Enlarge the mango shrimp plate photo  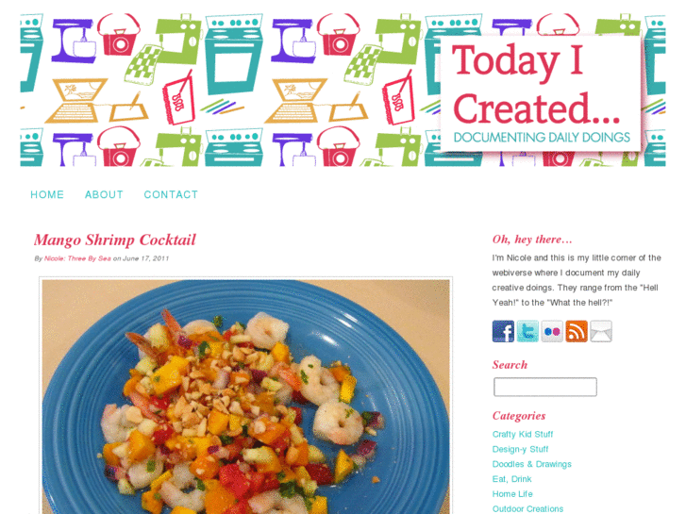click(246, 396)
